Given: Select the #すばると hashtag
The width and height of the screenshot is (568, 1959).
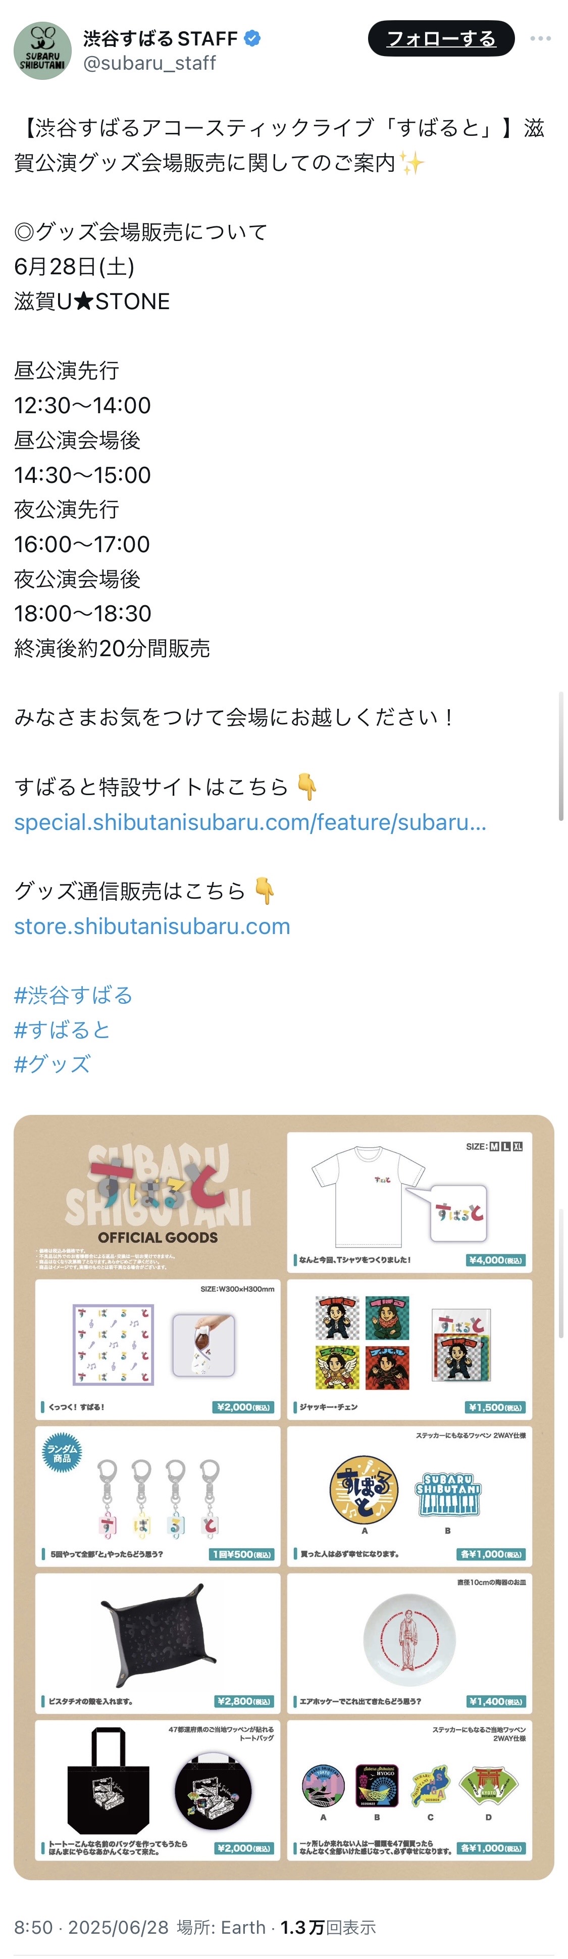Looking at the screenshot, I should pyautogui.click(x=62, y=1030).
